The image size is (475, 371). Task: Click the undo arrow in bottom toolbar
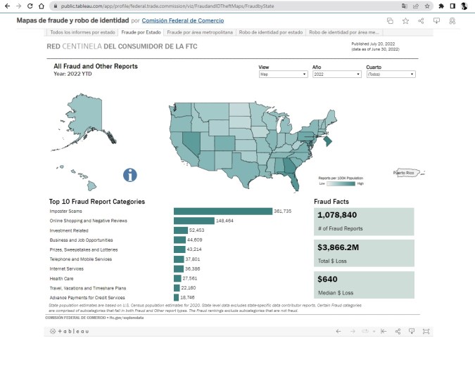tap(338, 331)
